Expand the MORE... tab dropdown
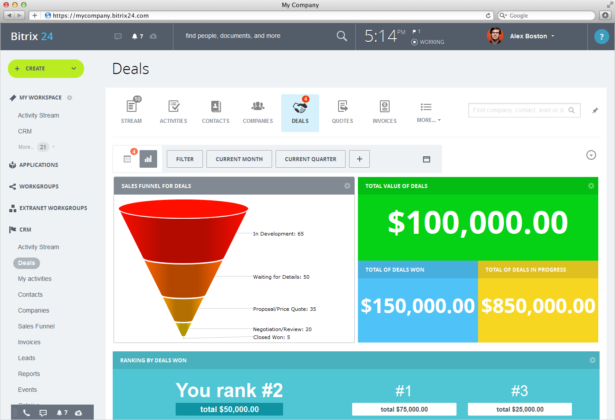 [x=429, y=120]
